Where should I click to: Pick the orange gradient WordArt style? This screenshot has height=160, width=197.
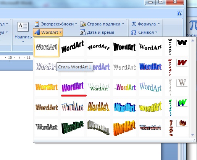click(47, 87)
